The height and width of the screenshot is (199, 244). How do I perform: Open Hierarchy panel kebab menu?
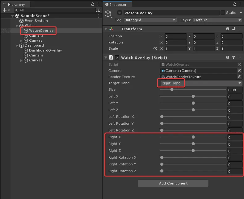pyautogui.click(x=98, y=4)
